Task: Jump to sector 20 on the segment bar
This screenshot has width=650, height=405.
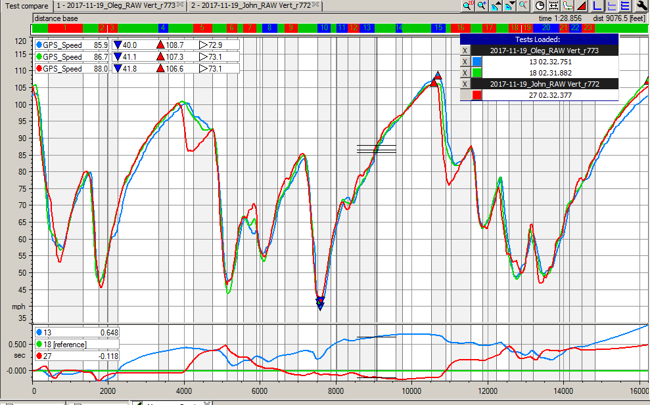Action: (x=546, y=28)
